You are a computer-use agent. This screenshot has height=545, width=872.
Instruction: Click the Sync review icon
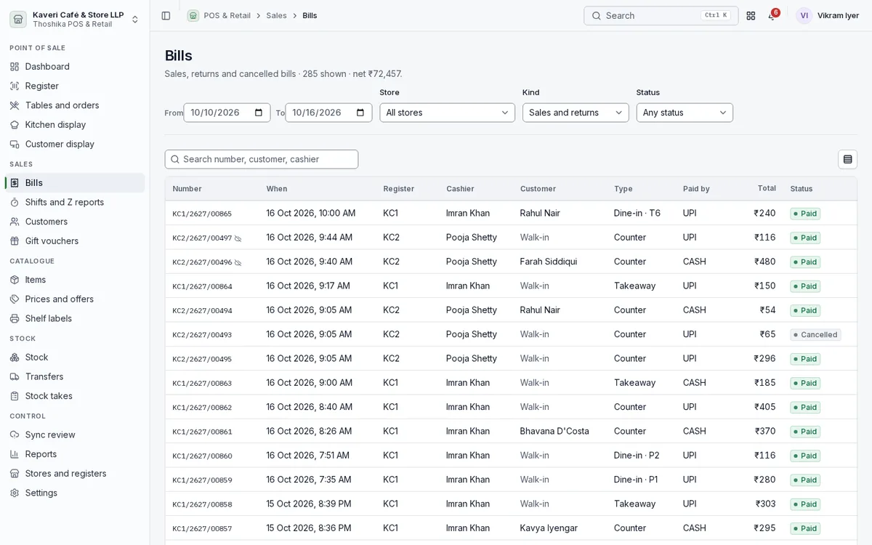tap(15, 435)
